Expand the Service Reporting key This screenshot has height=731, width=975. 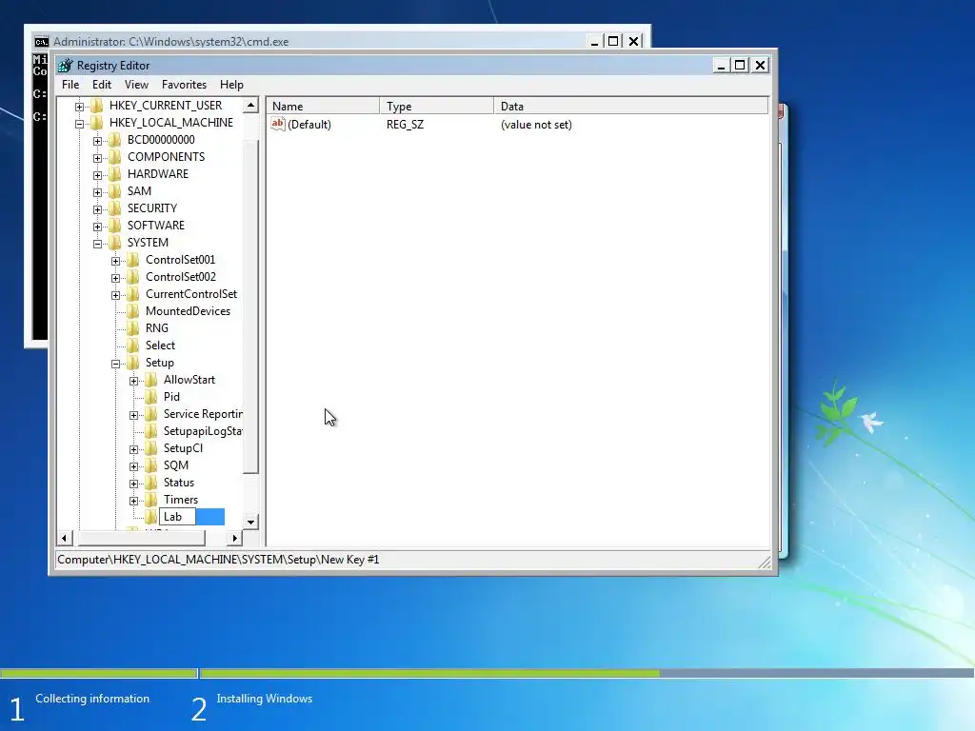coord(133,415)
